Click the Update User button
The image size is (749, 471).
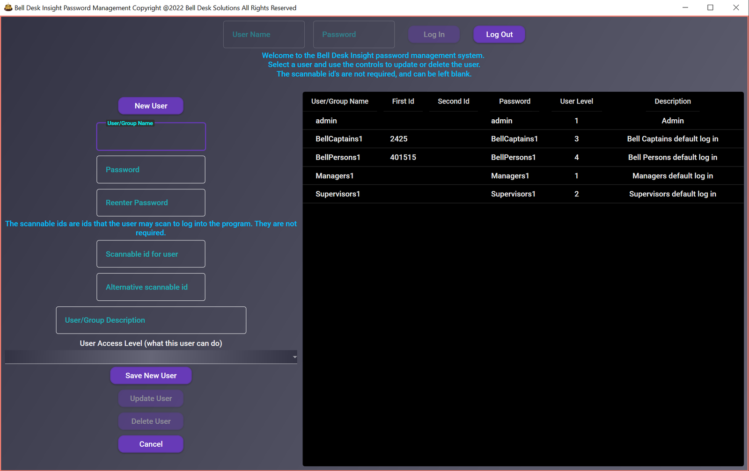(x=151, y=399)
